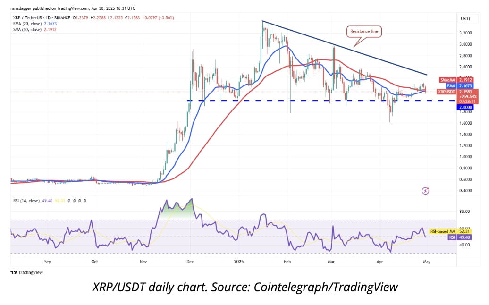Screen dimensions: 489x305
Task: Click the XRPUSDT 2.1583 price tag
Action: [x=455, y=92]
